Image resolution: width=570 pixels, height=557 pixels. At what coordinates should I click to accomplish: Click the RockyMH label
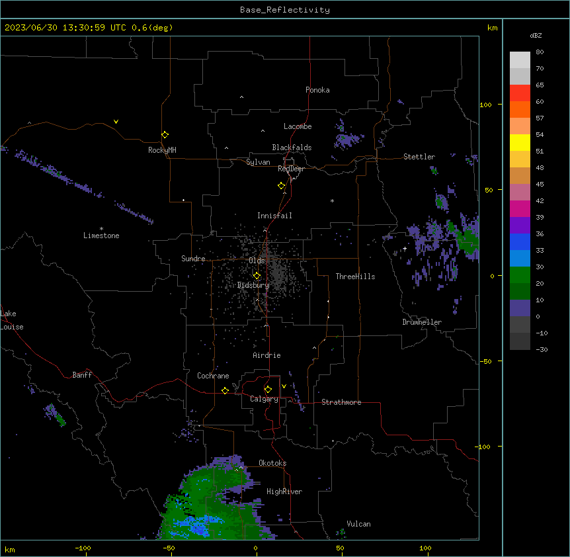pyautogui.click(x=162, y=150)
